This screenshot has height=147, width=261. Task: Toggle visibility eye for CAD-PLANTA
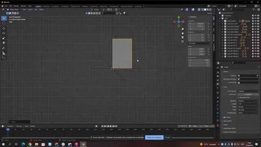point(256,21)
